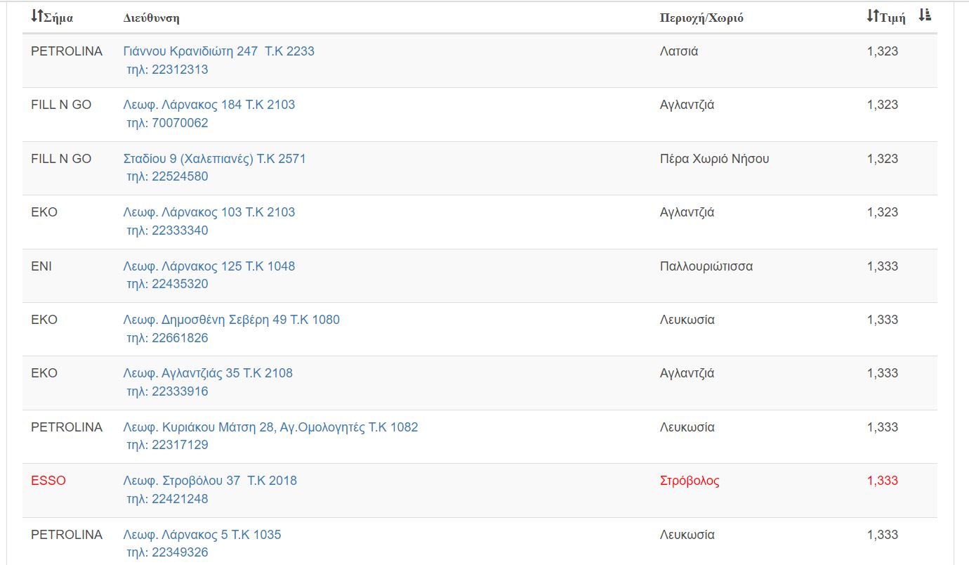This screenshot has height=565, width=969.
Task: Click the Διεύθυνση column header
Action: tap(151, 18)
